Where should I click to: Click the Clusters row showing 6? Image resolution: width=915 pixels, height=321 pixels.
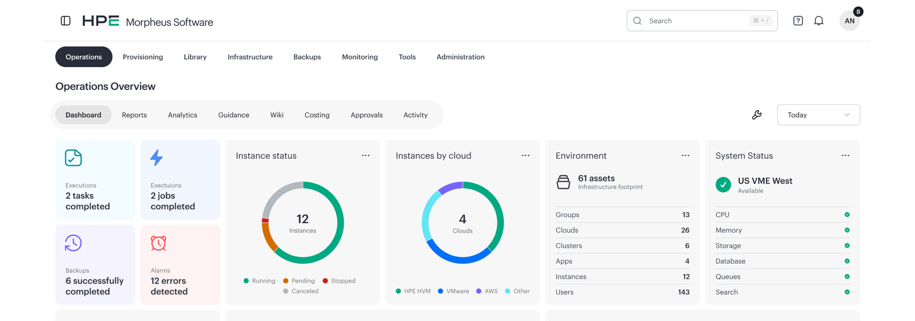click(622, 246)
